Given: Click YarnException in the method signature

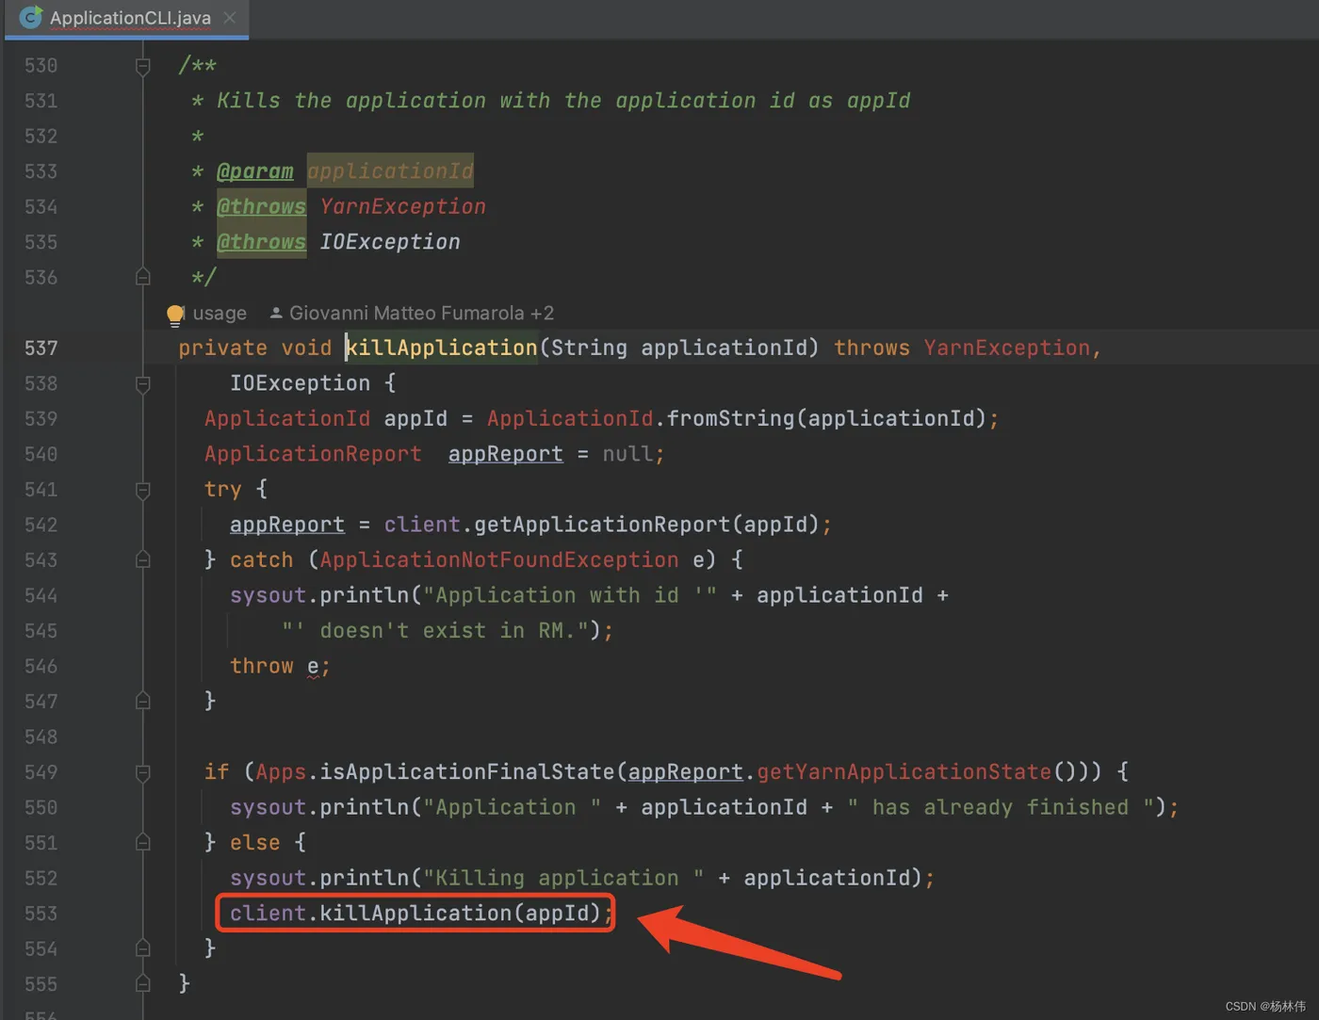Looking at the screenshot, I should pyautogui.click(x=1007, y=348).
